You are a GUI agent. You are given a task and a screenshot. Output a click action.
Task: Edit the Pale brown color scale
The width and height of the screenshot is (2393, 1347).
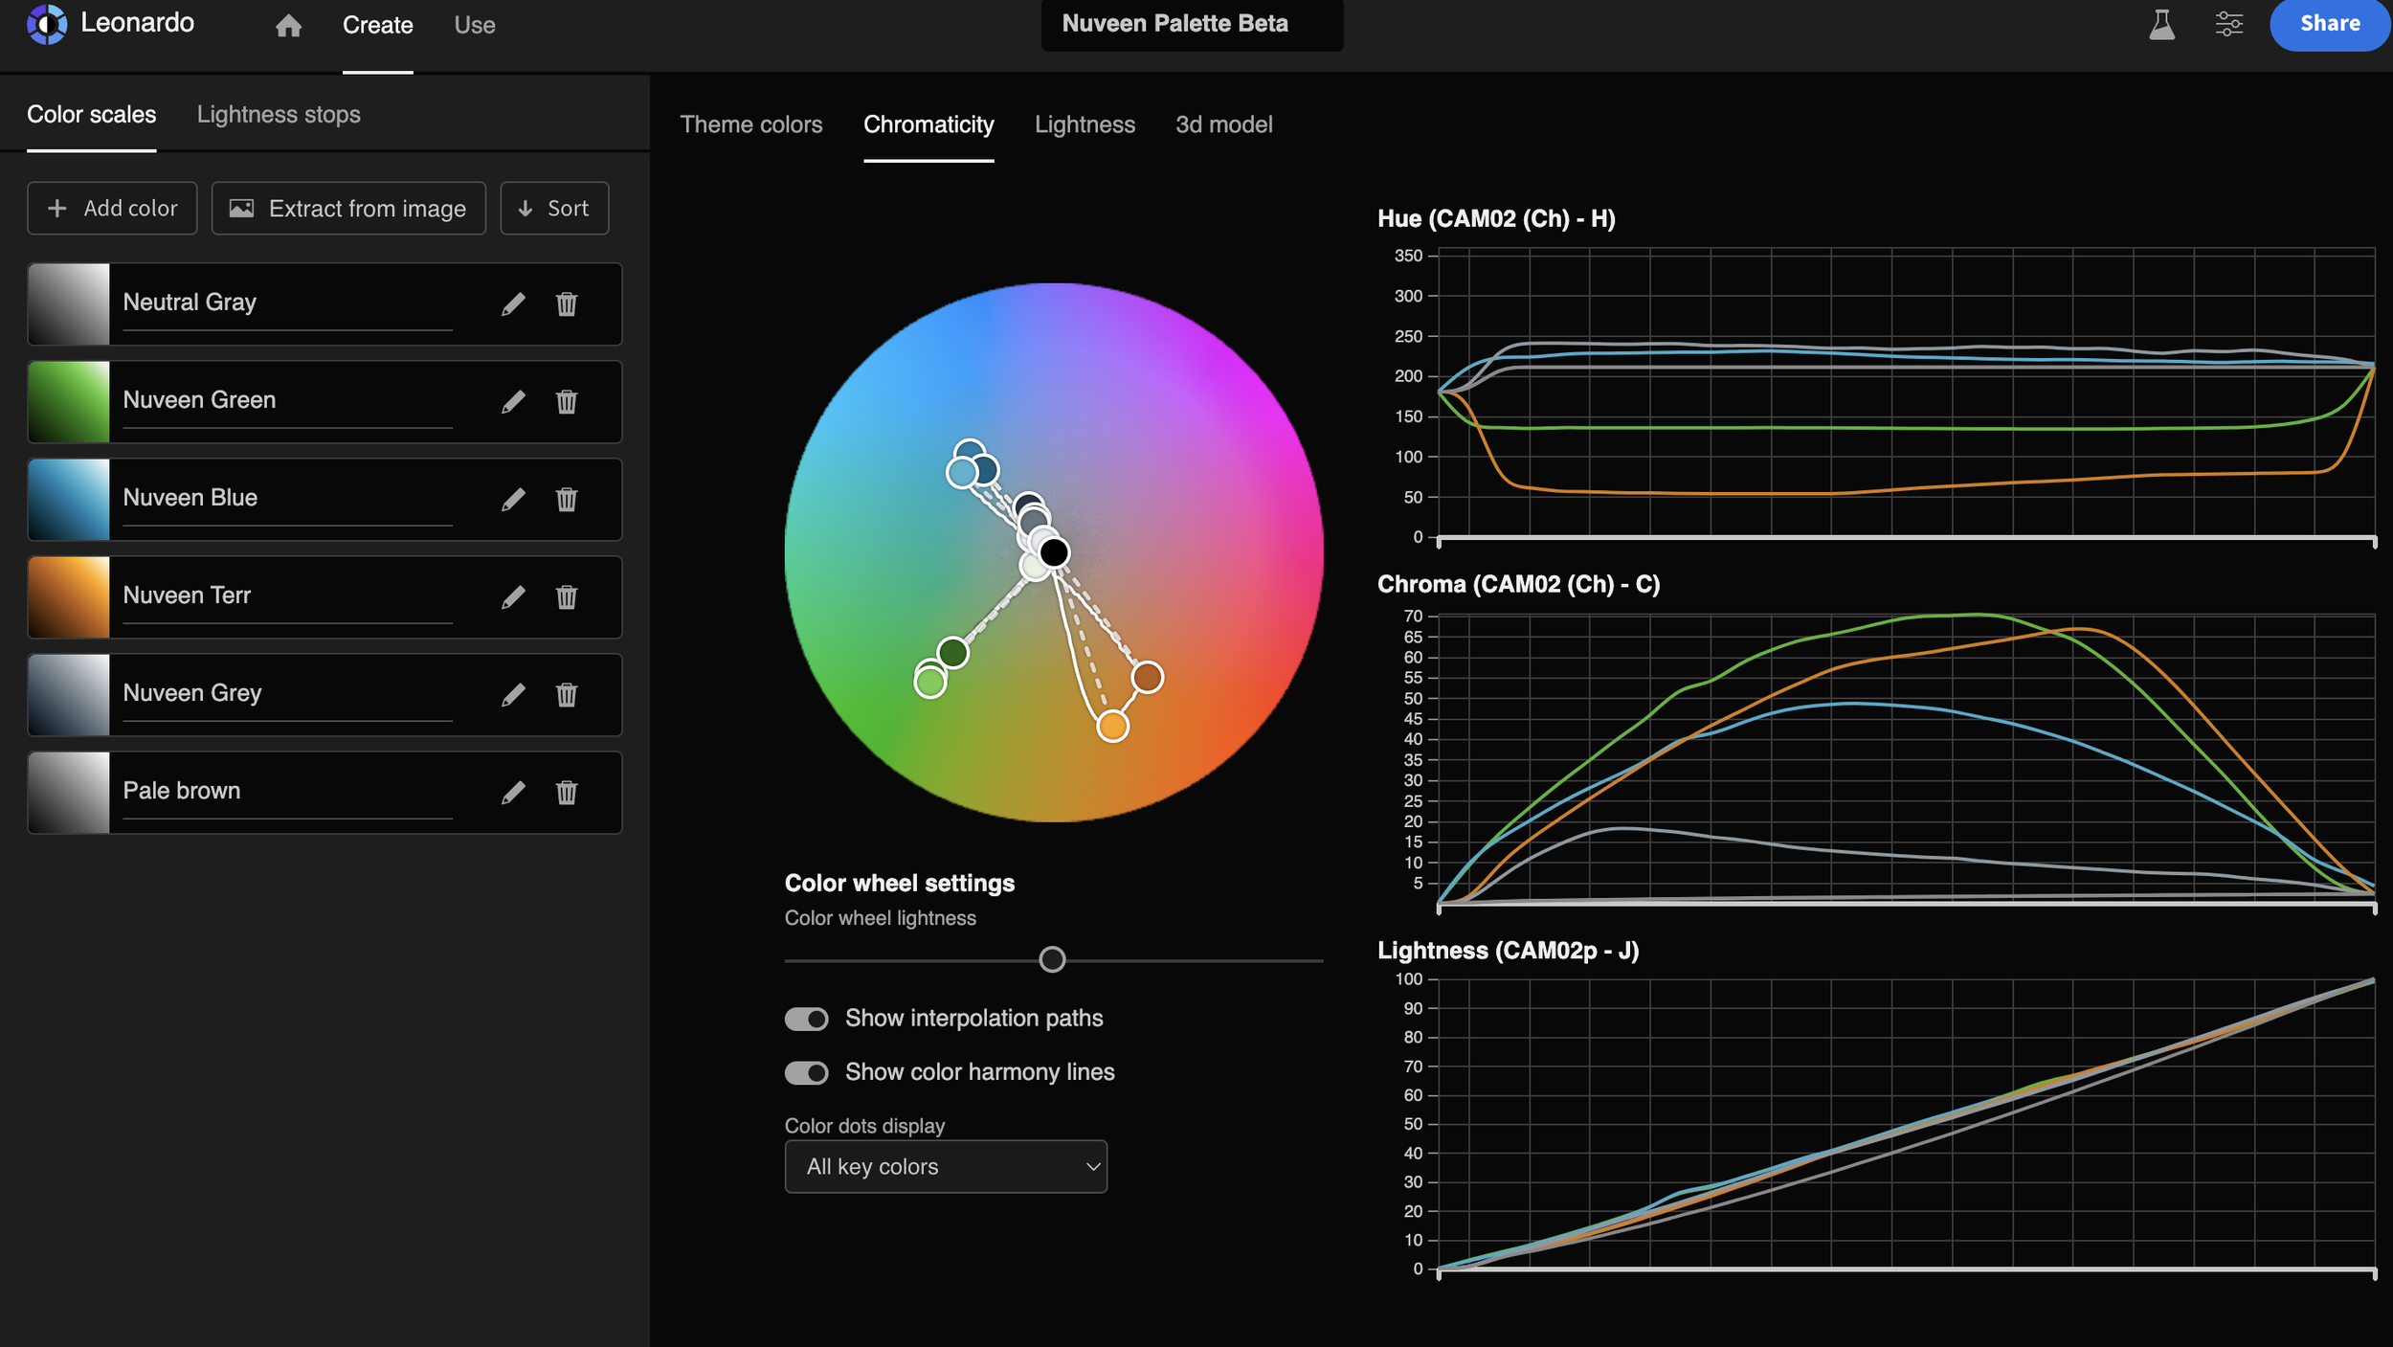pyautogui.click(x=513, y=792)
